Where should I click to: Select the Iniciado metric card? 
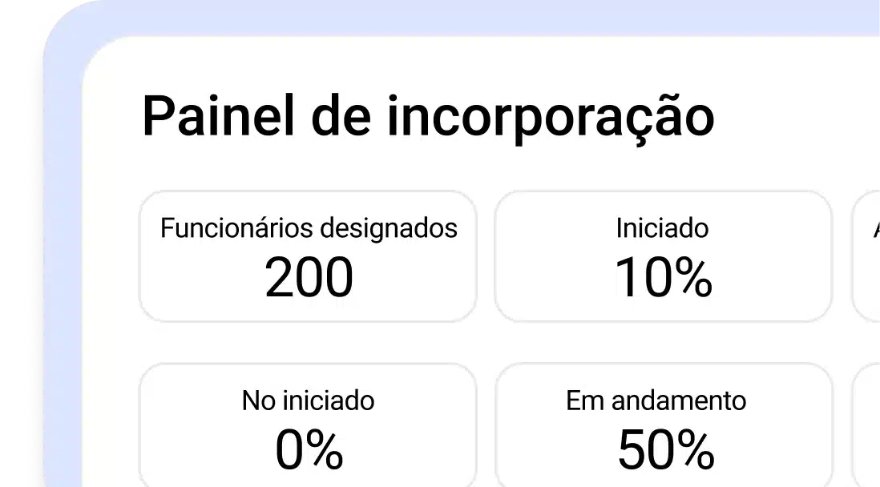tap(663, 255)
